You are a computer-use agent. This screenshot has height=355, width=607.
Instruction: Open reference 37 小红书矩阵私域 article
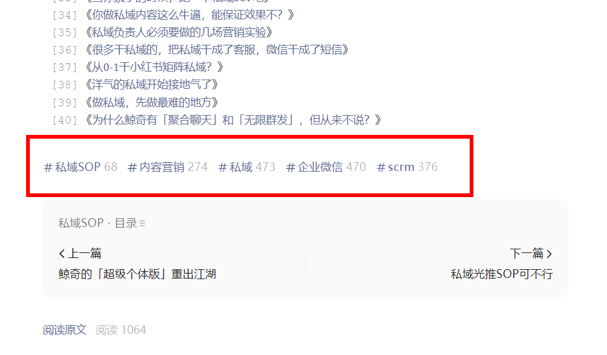[154, 67]
